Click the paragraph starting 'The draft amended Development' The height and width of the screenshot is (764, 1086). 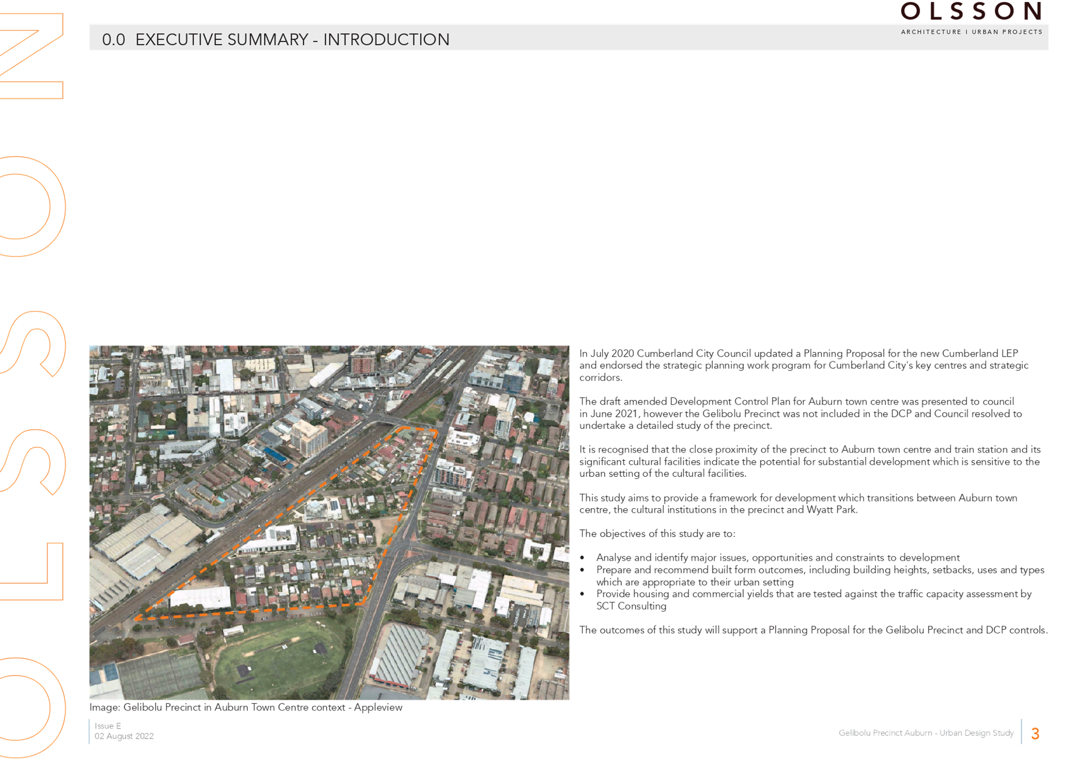tap(801, 413)
